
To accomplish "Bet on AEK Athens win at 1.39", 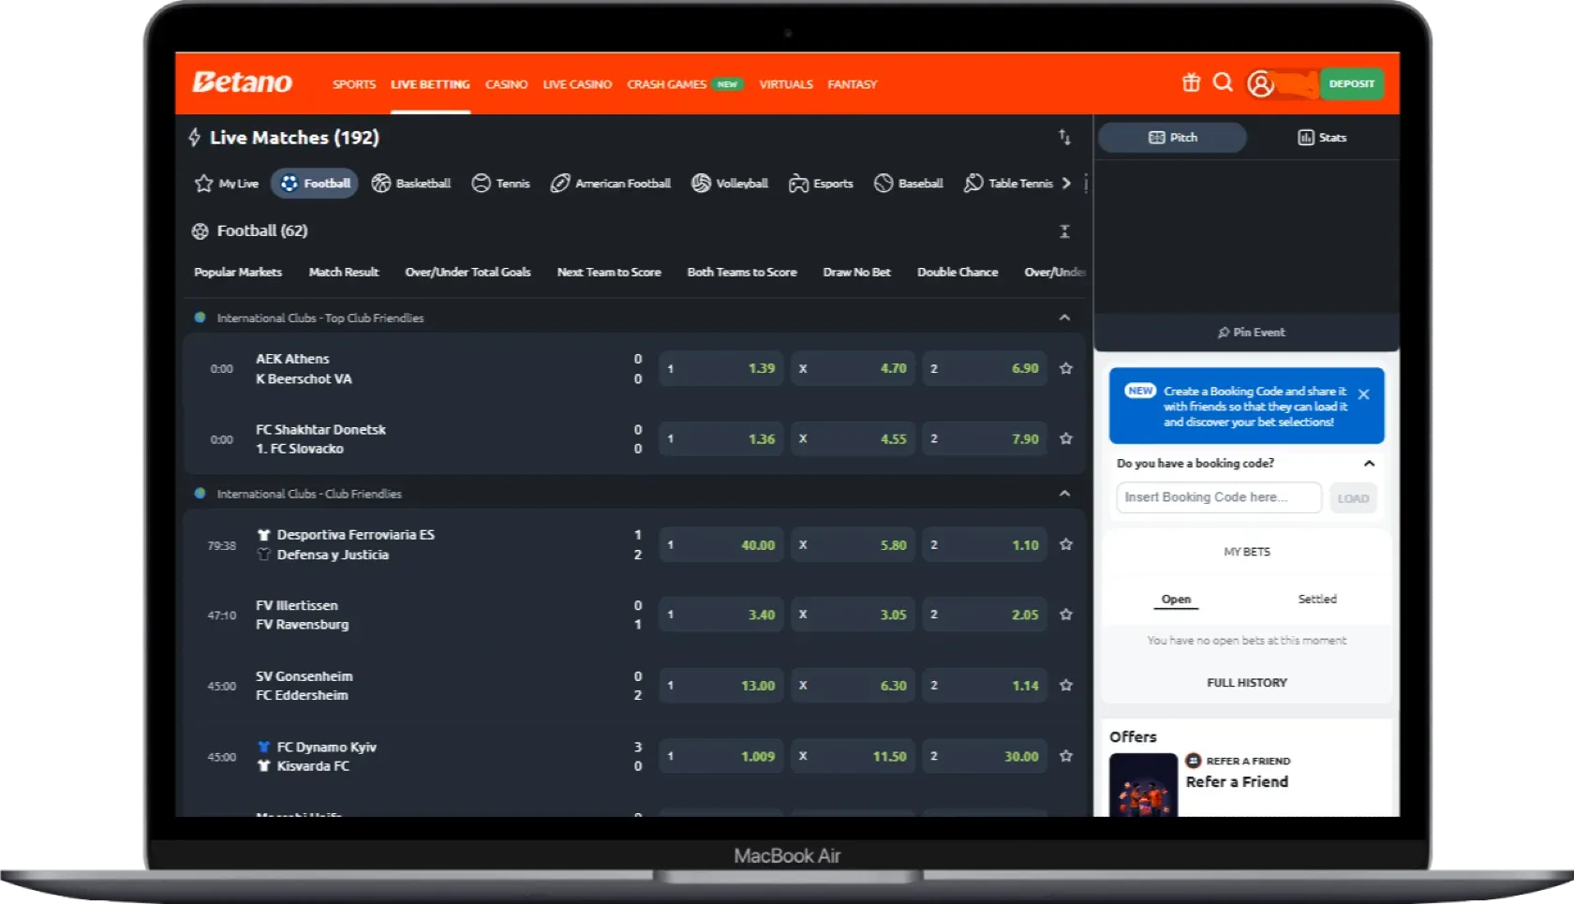I will 722,369.
